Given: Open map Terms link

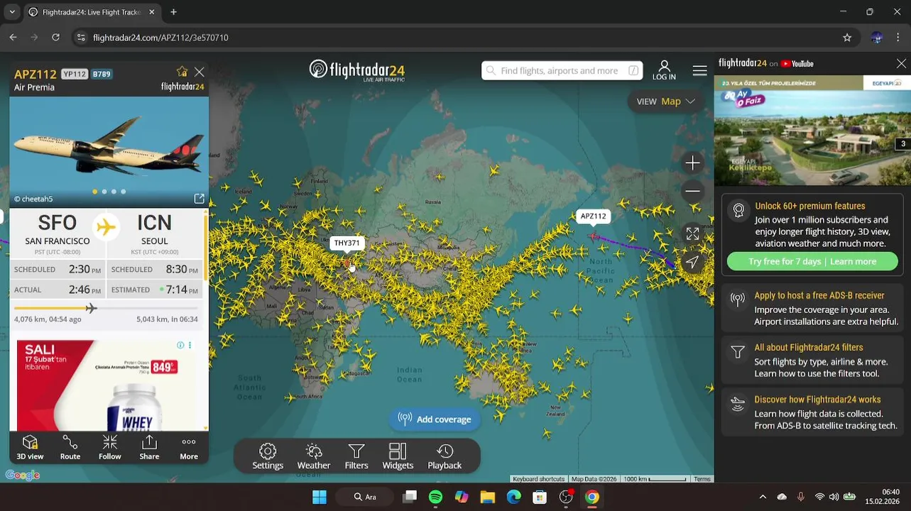Looking at the screenshot, I should (x=702, y=479).
